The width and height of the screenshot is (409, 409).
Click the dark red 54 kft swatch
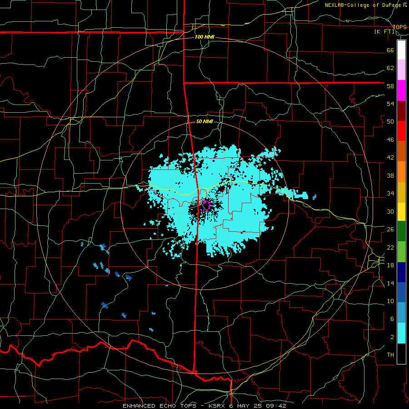click(401, 111)
